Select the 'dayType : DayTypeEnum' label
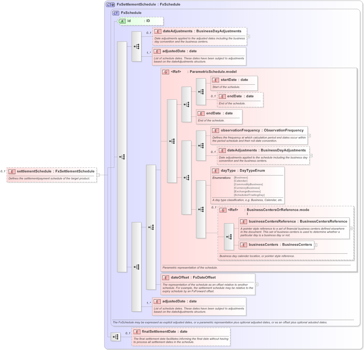Image resolution: width=364 pixels, height=350 pixels. 243,171
